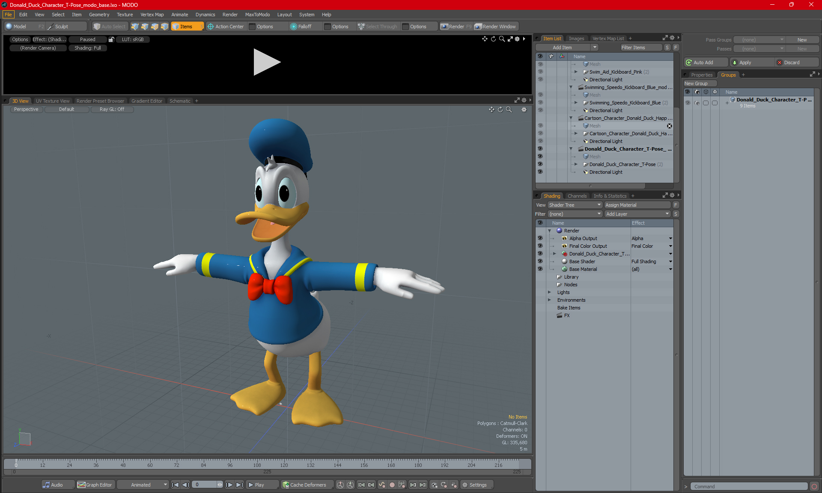
Task: Toggle visibility of last Directional Light
Action: 540,172
